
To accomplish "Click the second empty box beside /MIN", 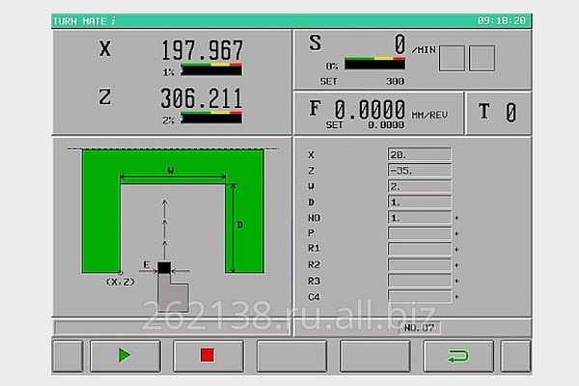I will 482,59.
